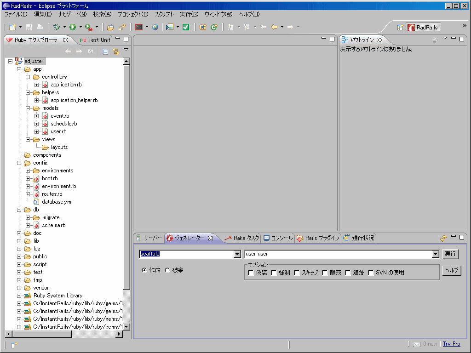Image resolution: width=471 pixels, height=353 pixels.
Task: Select the 破棄 radio button
Action: point(167,271)
